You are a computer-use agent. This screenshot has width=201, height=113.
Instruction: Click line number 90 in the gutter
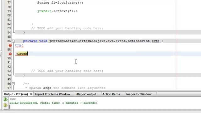click(x=9, y=58)
